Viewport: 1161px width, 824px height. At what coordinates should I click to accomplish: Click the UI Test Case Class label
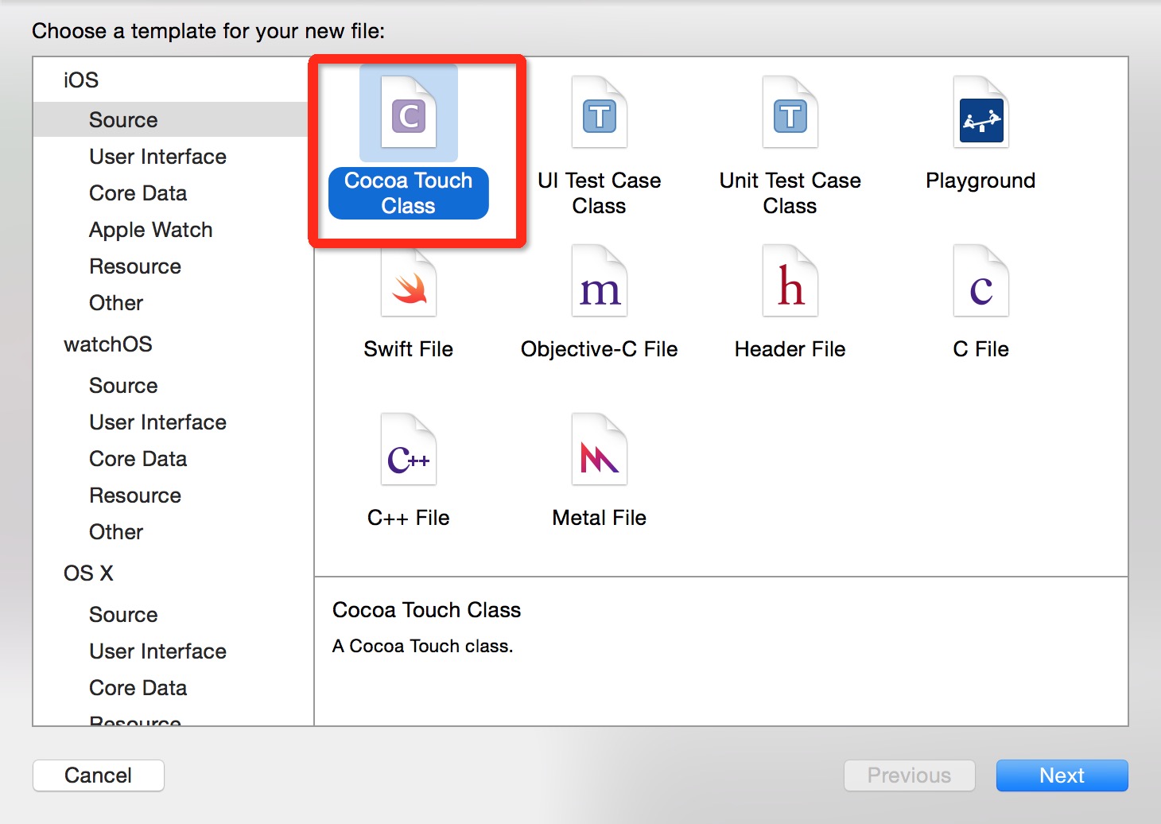600,193
